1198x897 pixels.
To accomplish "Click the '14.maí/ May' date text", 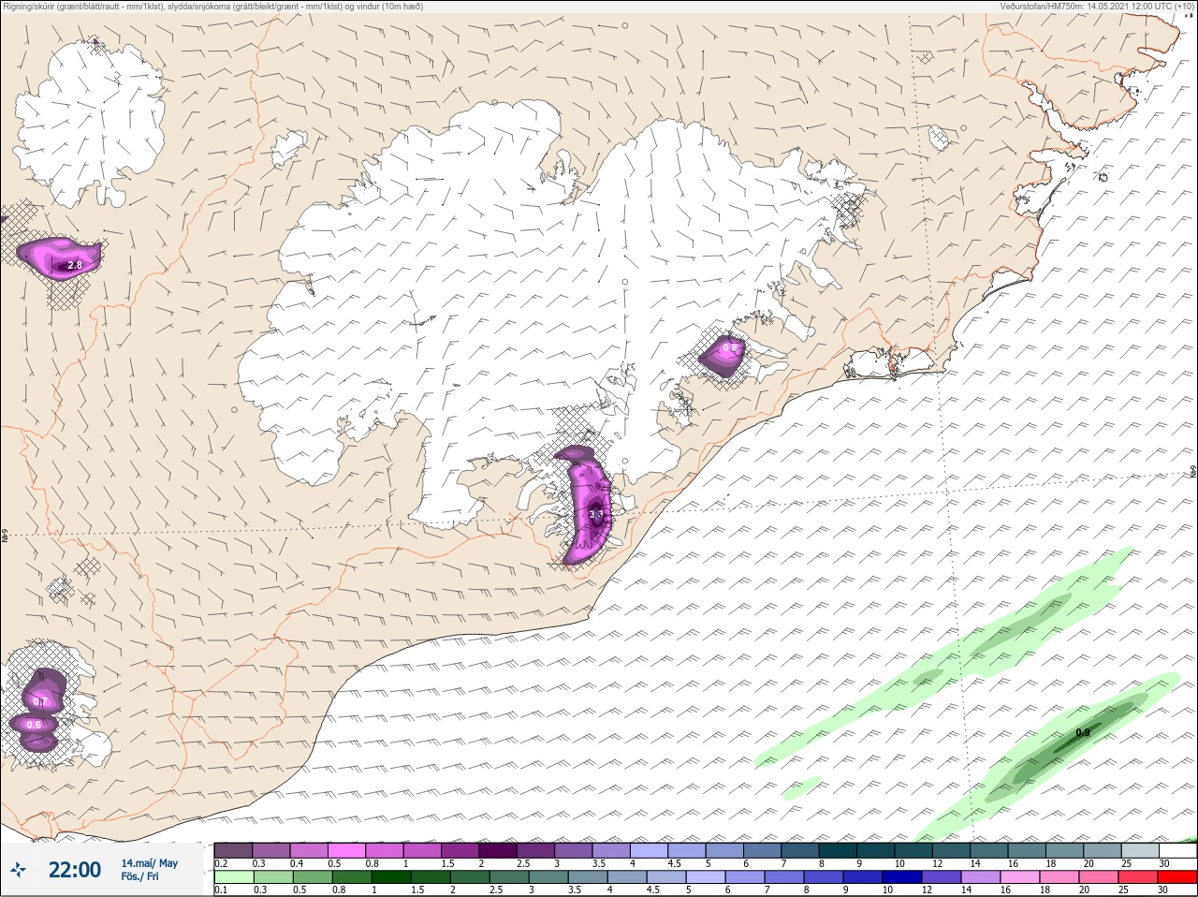I will click(149, 863).
